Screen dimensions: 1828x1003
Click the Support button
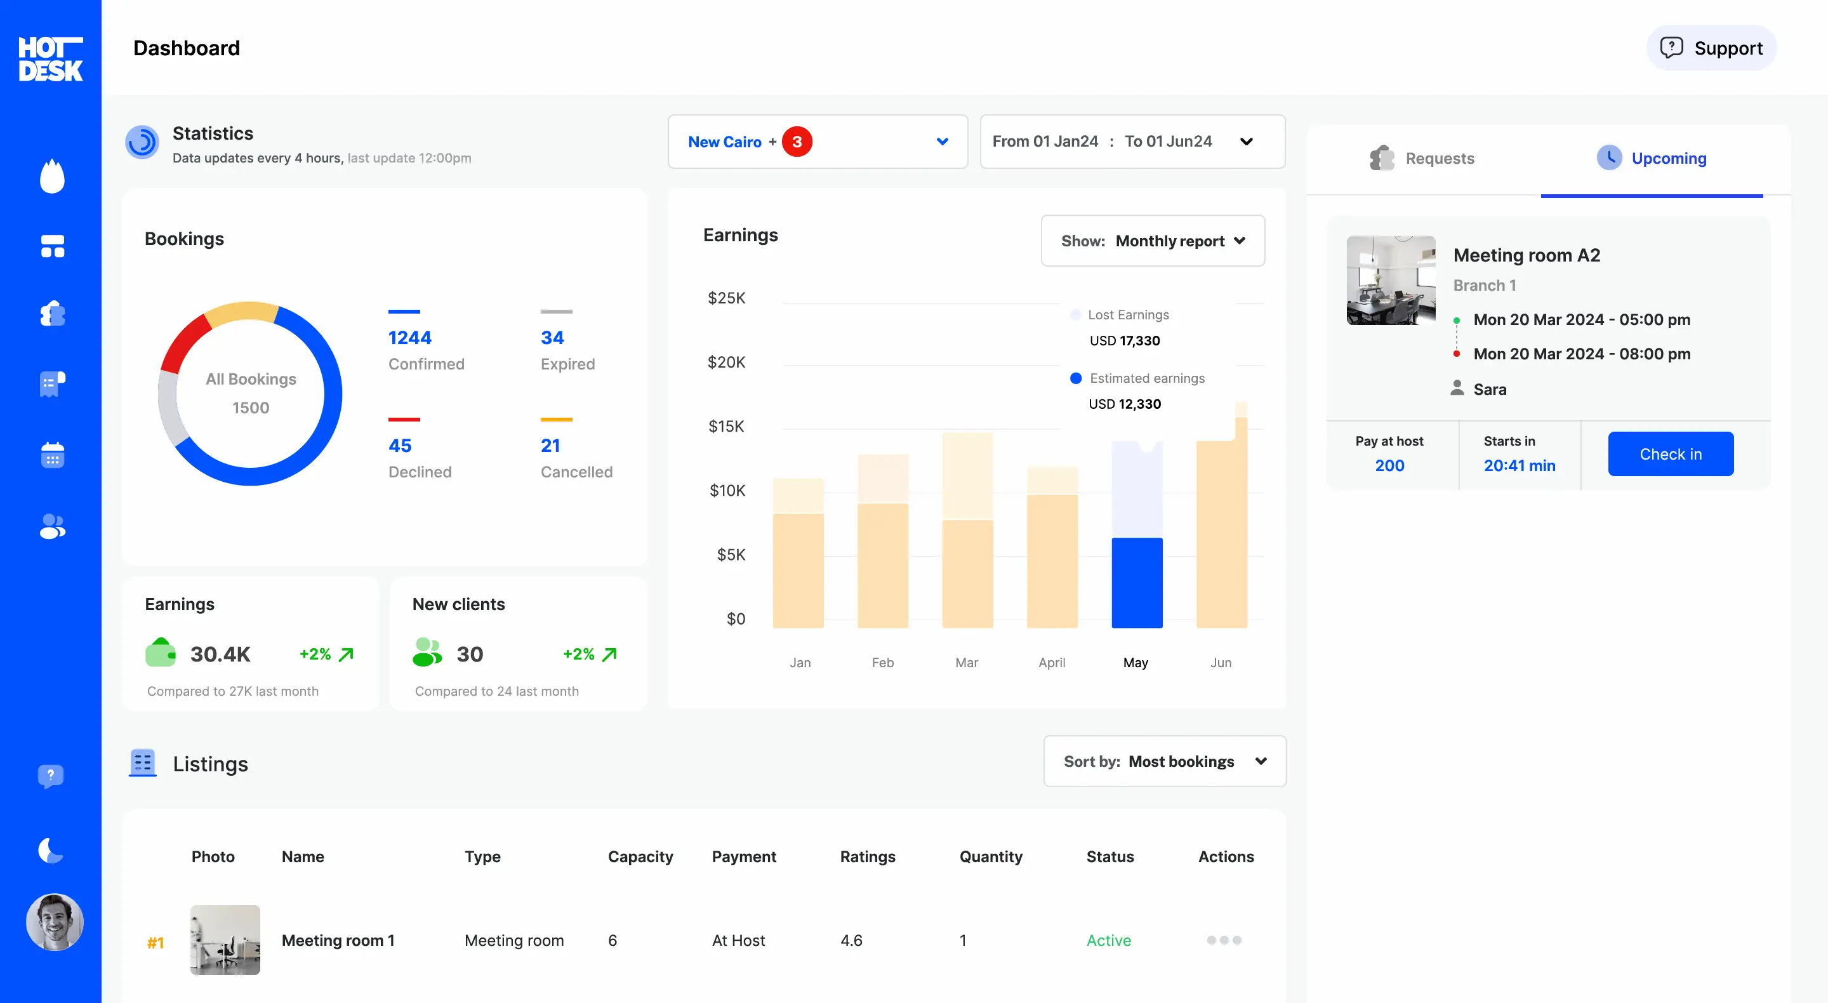pos(1711,48)
